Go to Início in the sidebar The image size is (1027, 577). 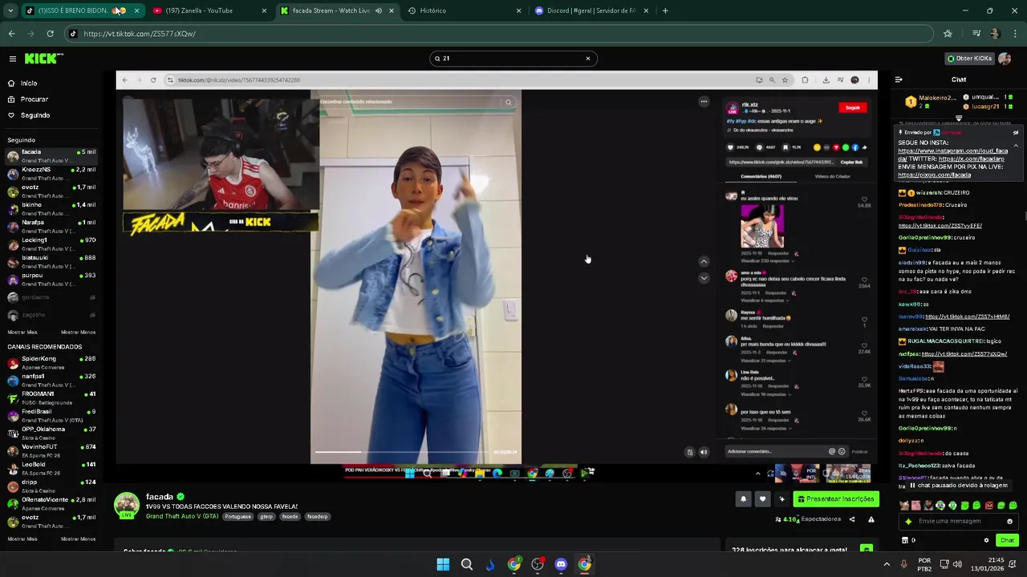point(29,83)
